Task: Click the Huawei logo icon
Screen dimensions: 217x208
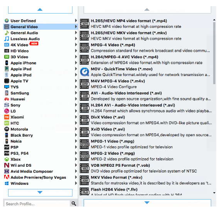Action: pyautogui.click(x=7, y=99)
